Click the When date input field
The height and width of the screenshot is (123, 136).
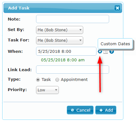point(66,51)
